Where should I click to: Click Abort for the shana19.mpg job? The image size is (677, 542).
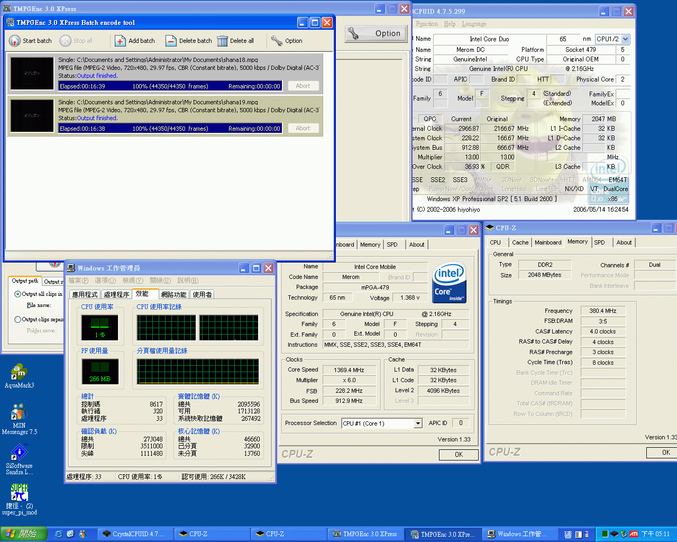pos(303,128)
